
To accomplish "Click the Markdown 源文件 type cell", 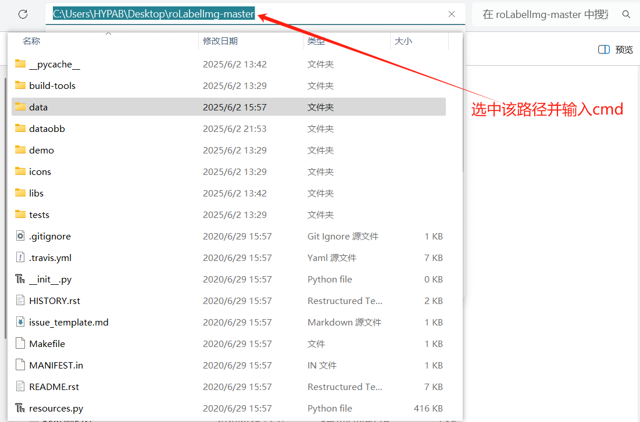I will point(345,323).
